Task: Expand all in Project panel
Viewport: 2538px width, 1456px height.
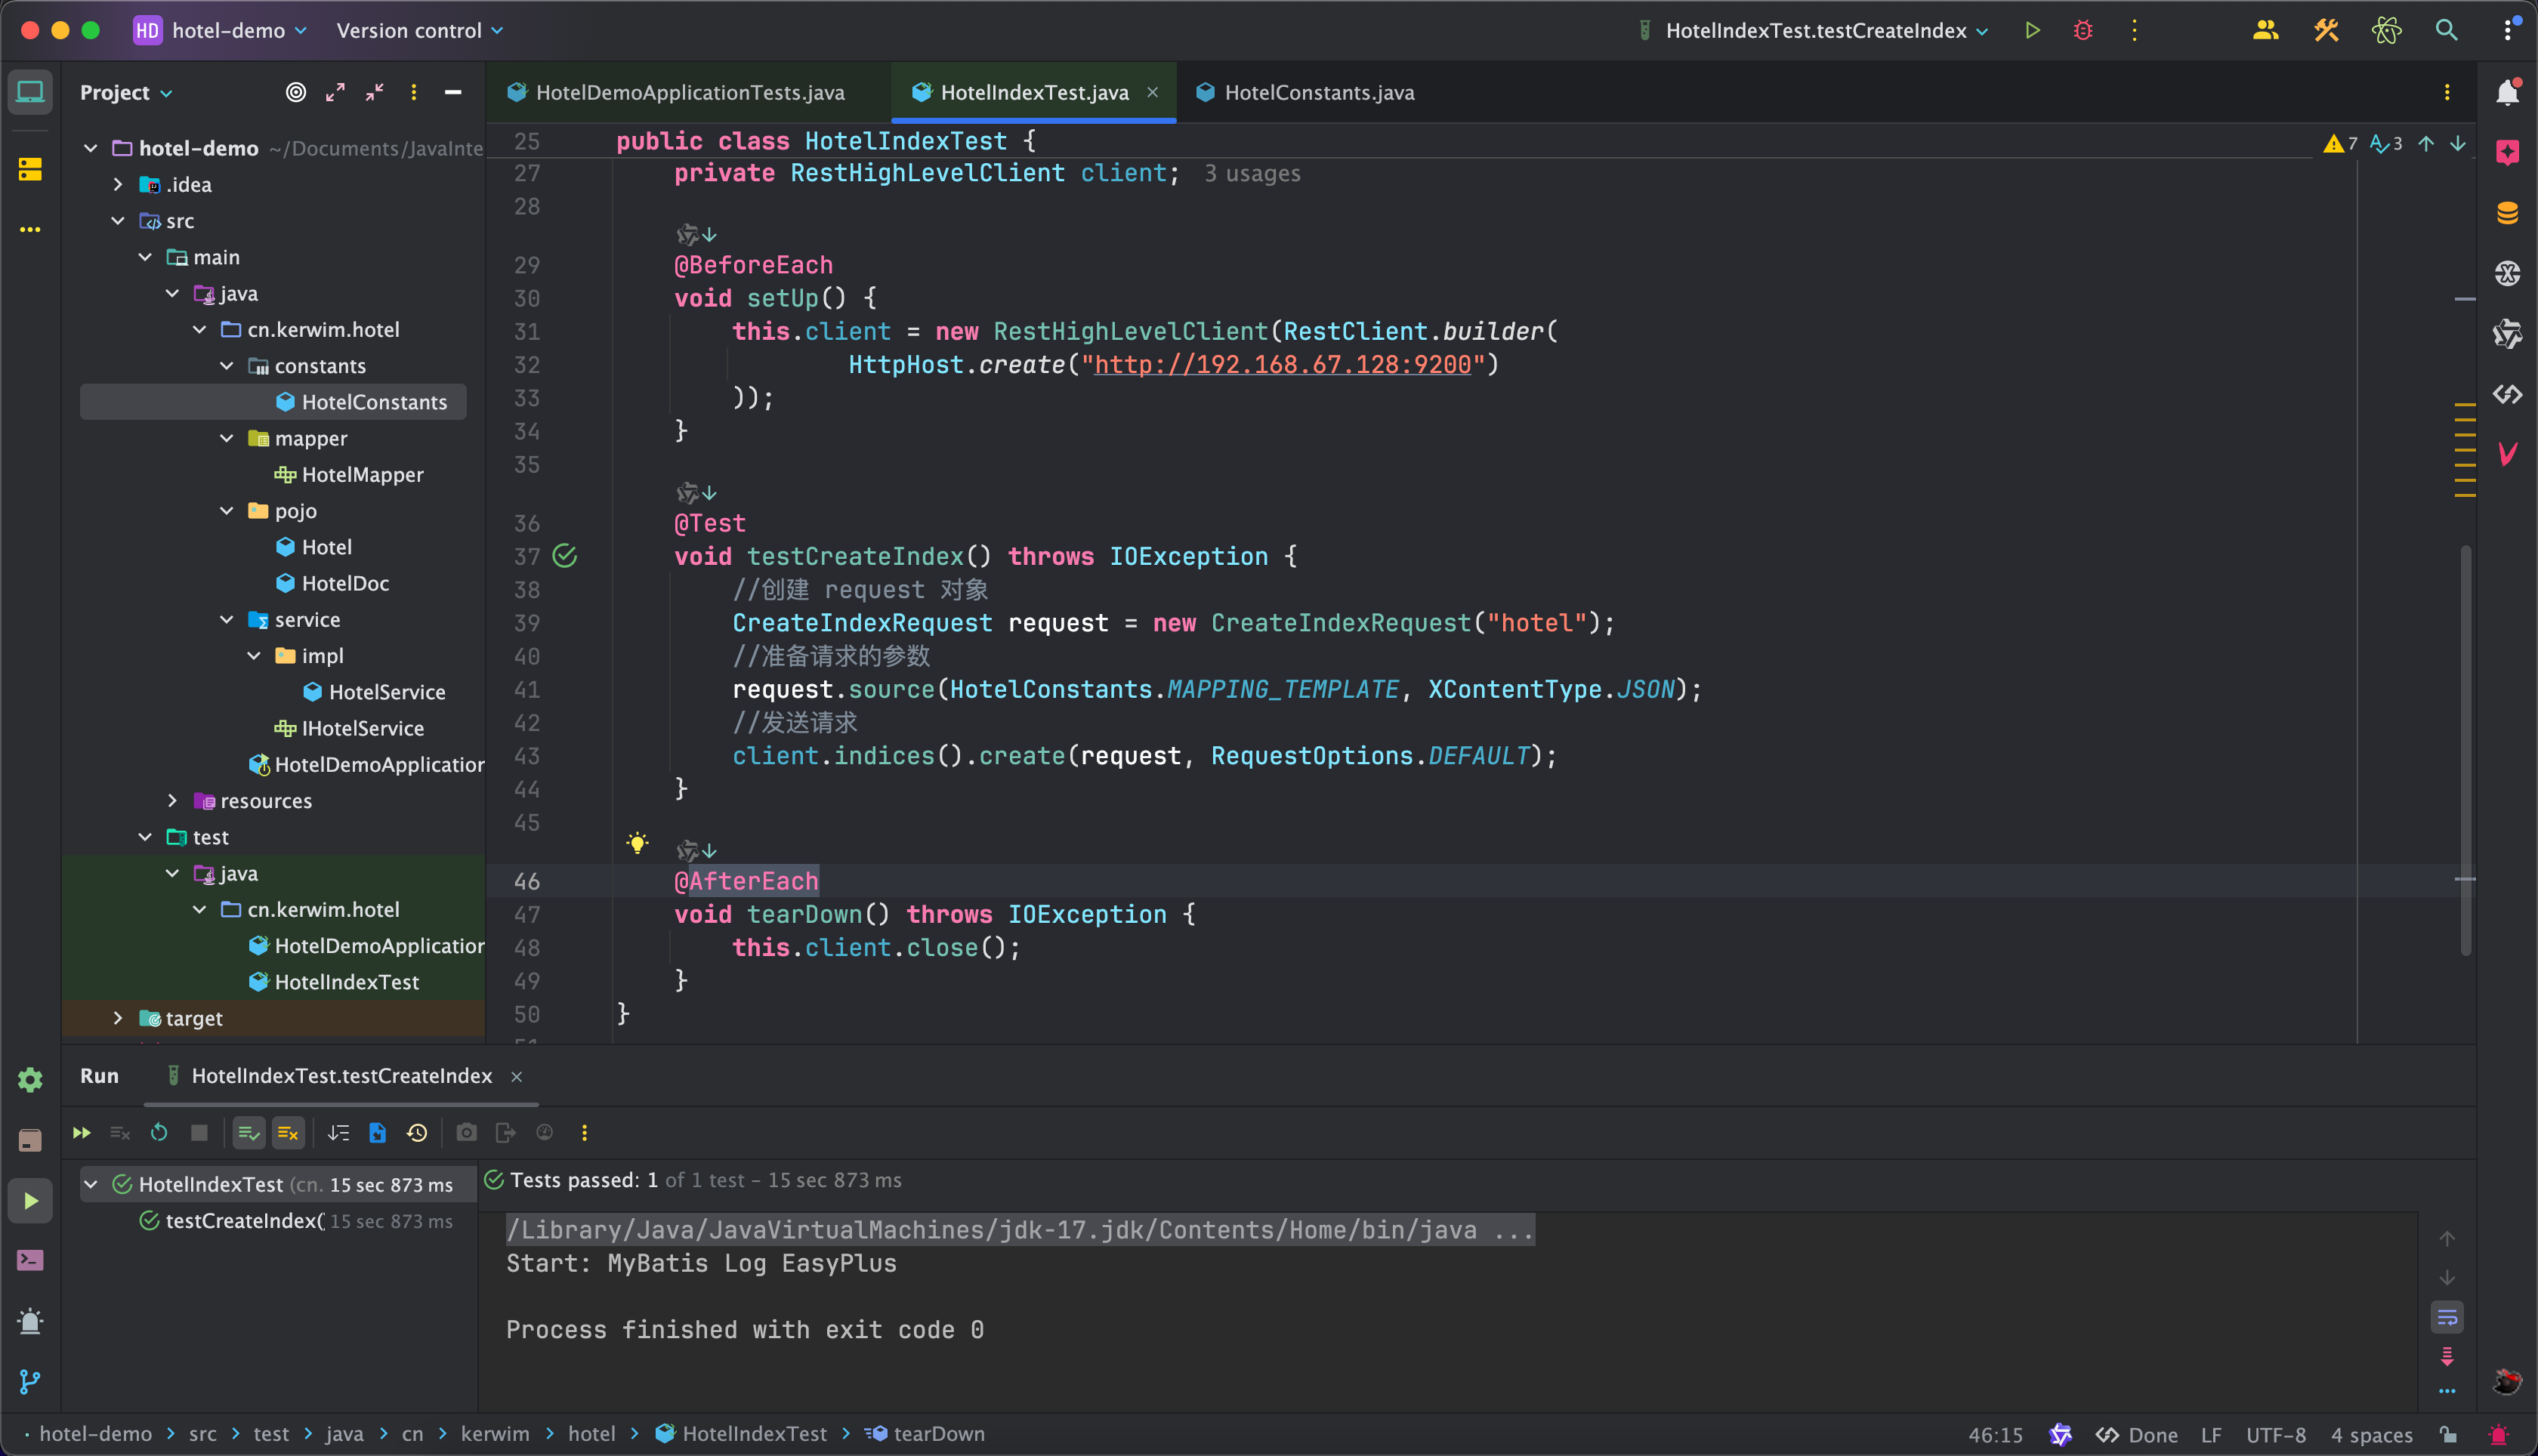Action: [x=335, y=92]
